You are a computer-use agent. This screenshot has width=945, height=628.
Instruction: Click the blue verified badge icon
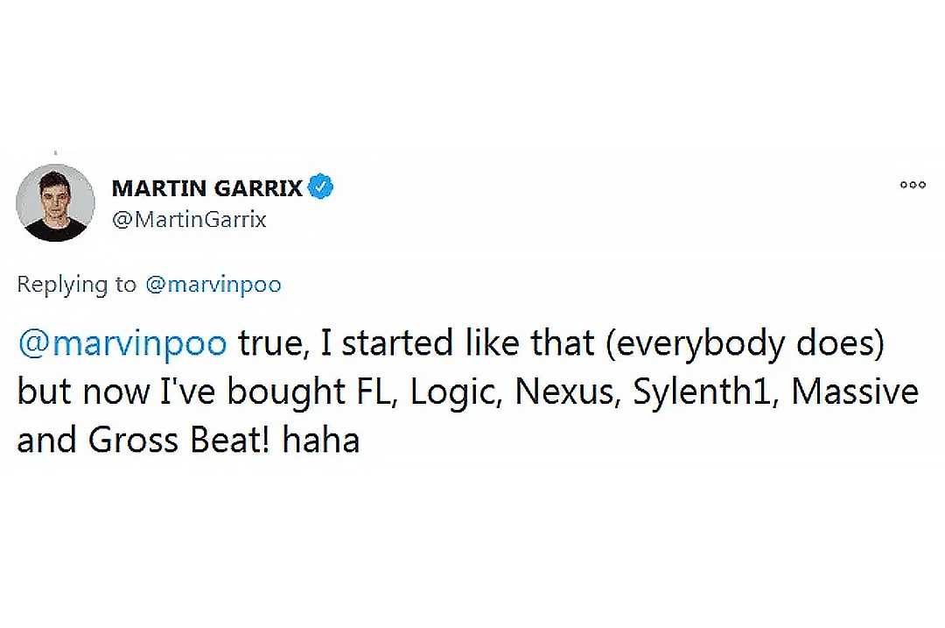pos(322,187)
